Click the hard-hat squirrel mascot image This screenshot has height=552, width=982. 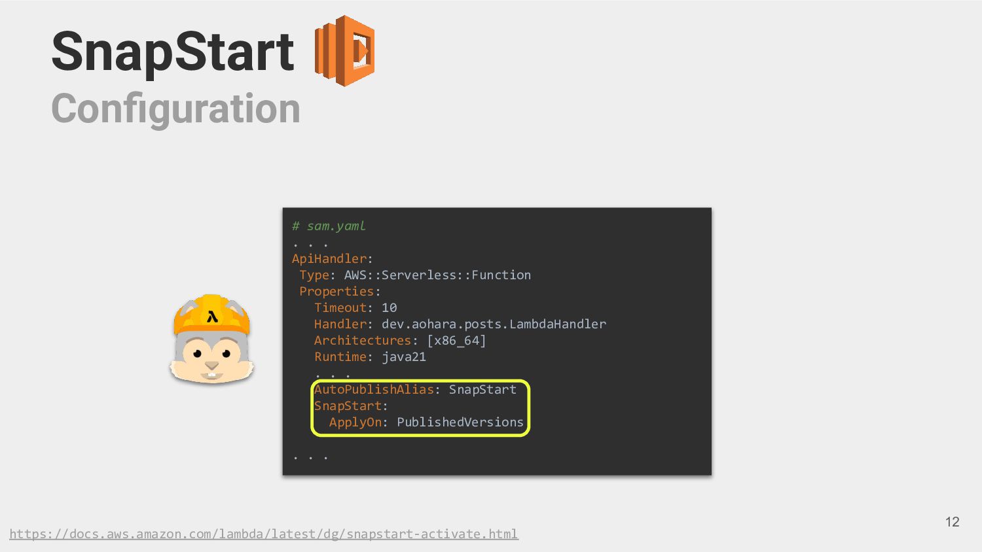click(211, 339)
